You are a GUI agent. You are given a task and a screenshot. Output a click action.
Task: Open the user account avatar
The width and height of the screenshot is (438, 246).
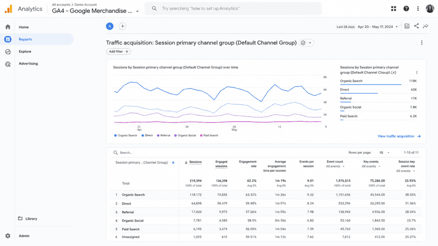430,9
